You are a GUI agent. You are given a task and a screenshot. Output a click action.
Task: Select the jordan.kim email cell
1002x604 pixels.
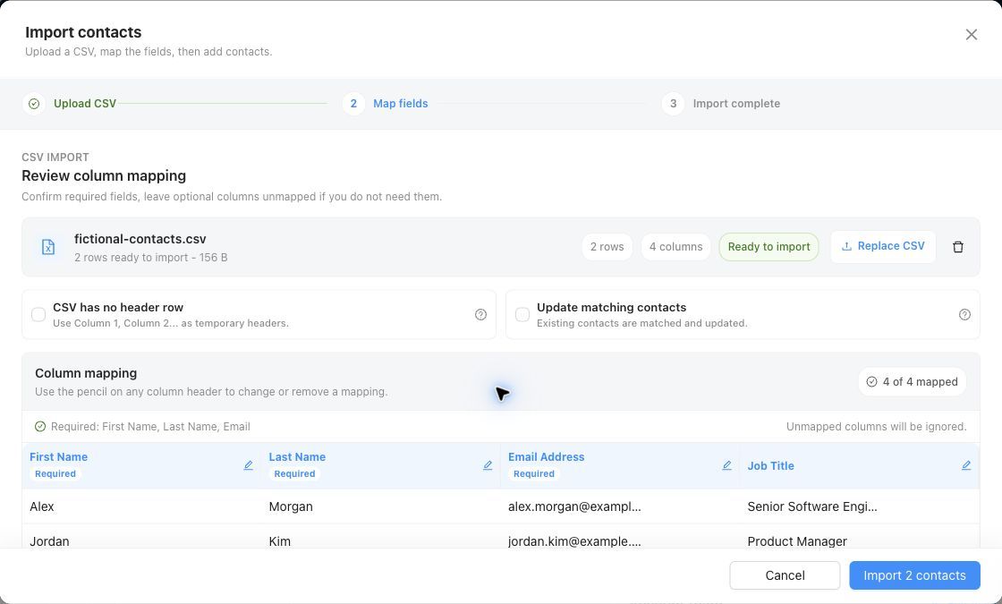point(620,537)
